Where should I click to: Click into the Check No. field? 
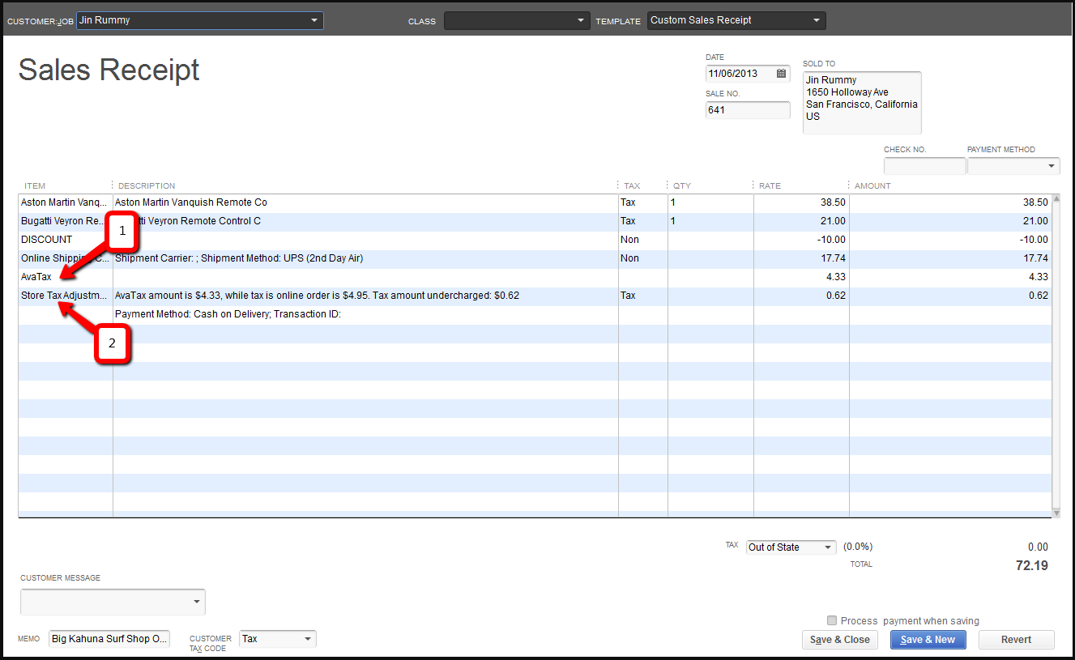point(924,166)
